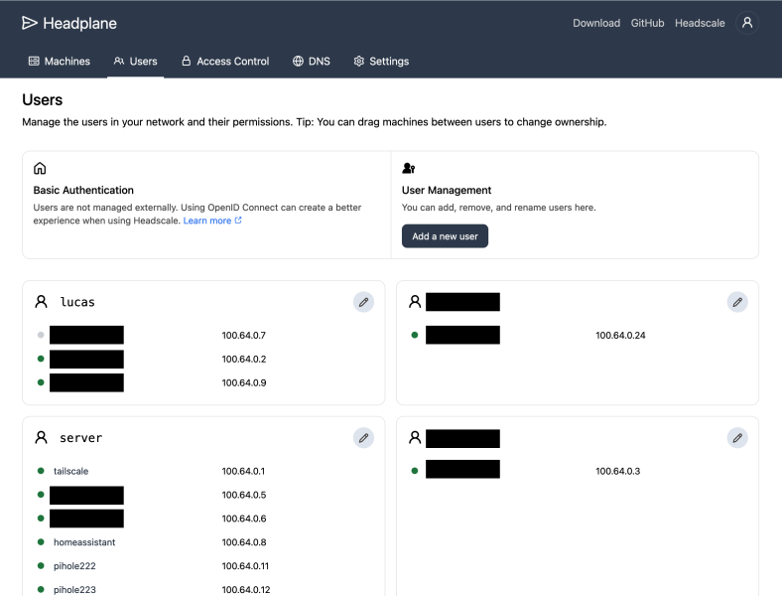Open the Download link in header
The image size is (782, 596).
[x=596, y=23]
